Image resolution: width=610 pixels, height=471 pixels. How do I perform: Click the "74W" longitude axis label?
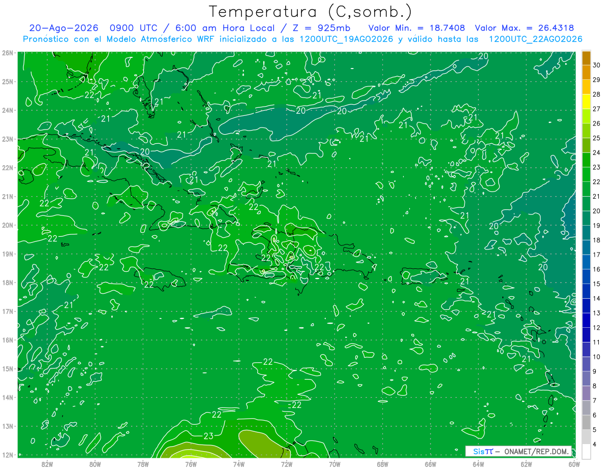pos(239,463)
